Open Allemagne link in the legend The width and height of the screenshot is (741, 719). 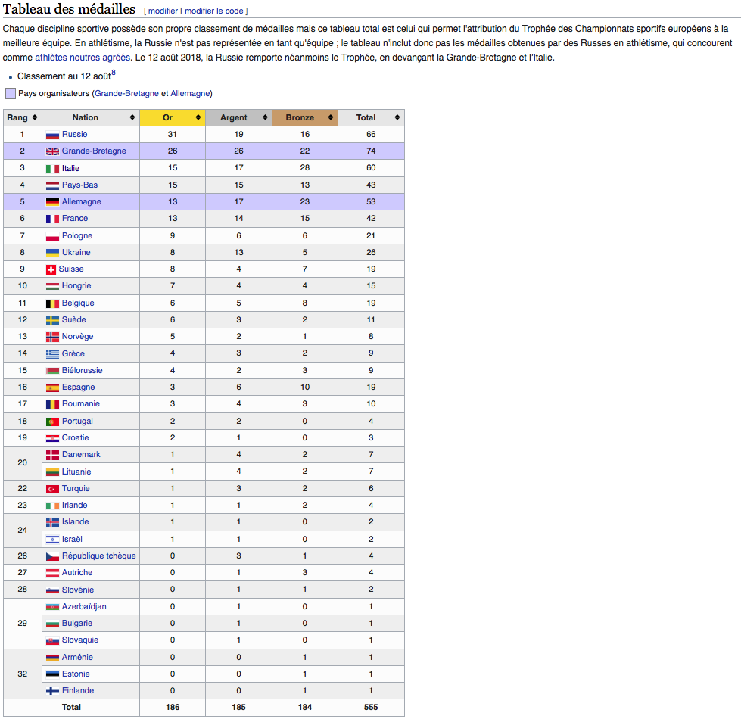190,94
